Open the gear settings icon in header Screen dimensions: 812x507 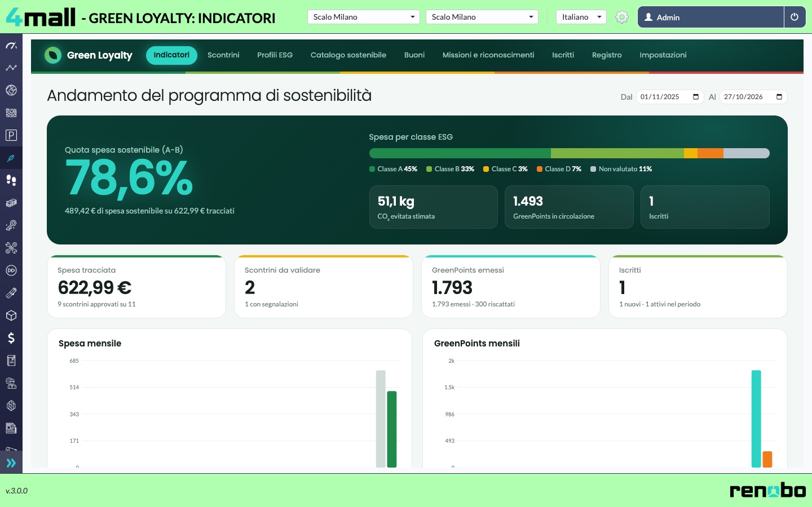pos(622,17)
